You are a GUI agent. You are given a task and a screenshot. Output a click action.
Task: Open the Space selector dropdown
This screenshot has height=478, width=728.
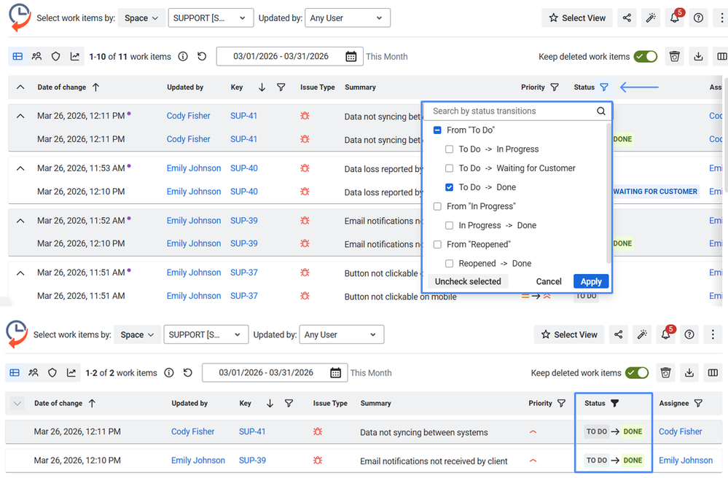point(141,17)
